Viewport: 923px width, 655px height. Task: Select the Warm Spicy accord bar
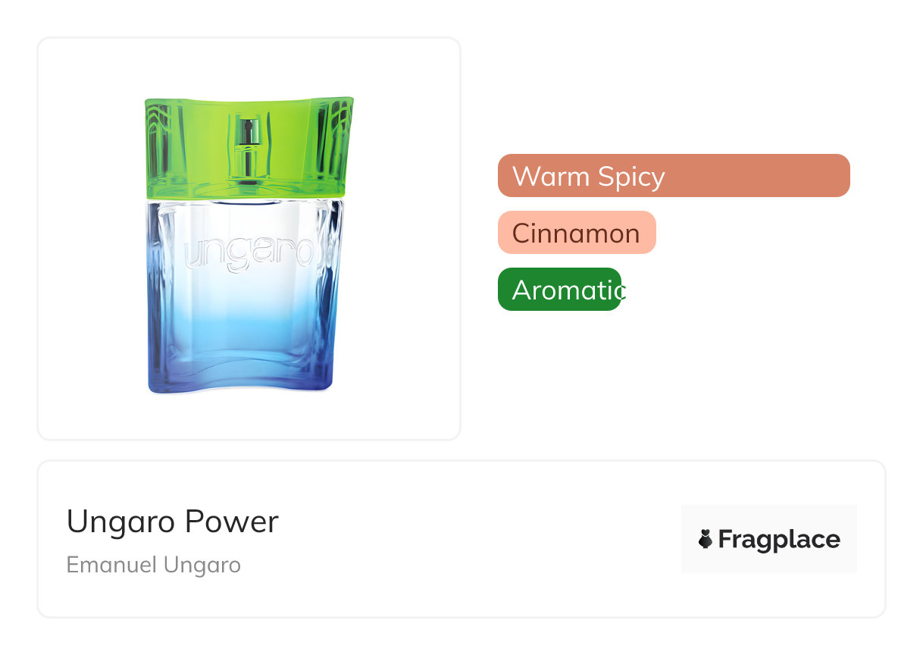pyautogui.click(x=674, y=176)
